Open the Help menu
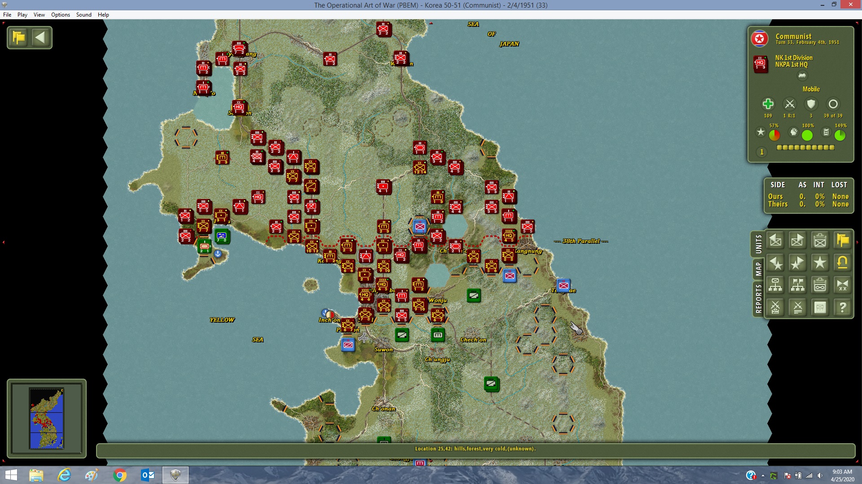The height and width of the screenshot is (484, 862). (x=103, y=15)
